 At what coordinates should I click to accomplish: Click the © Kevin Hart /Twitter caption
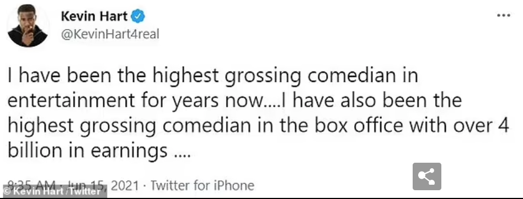[x=54, y=192]
